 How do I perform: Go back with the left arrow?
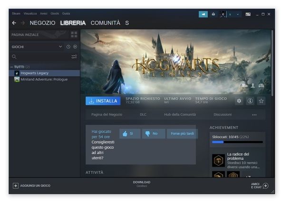14,23
